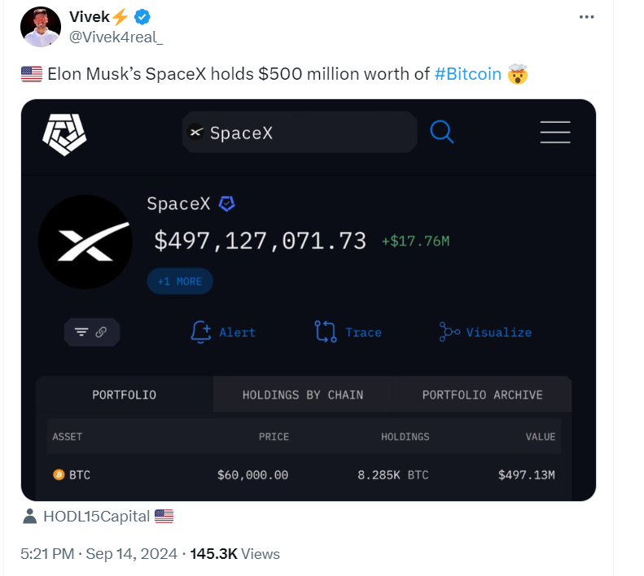Click the Alert bell icon
This screenshot has height=576, width=644.
point(200,331)
